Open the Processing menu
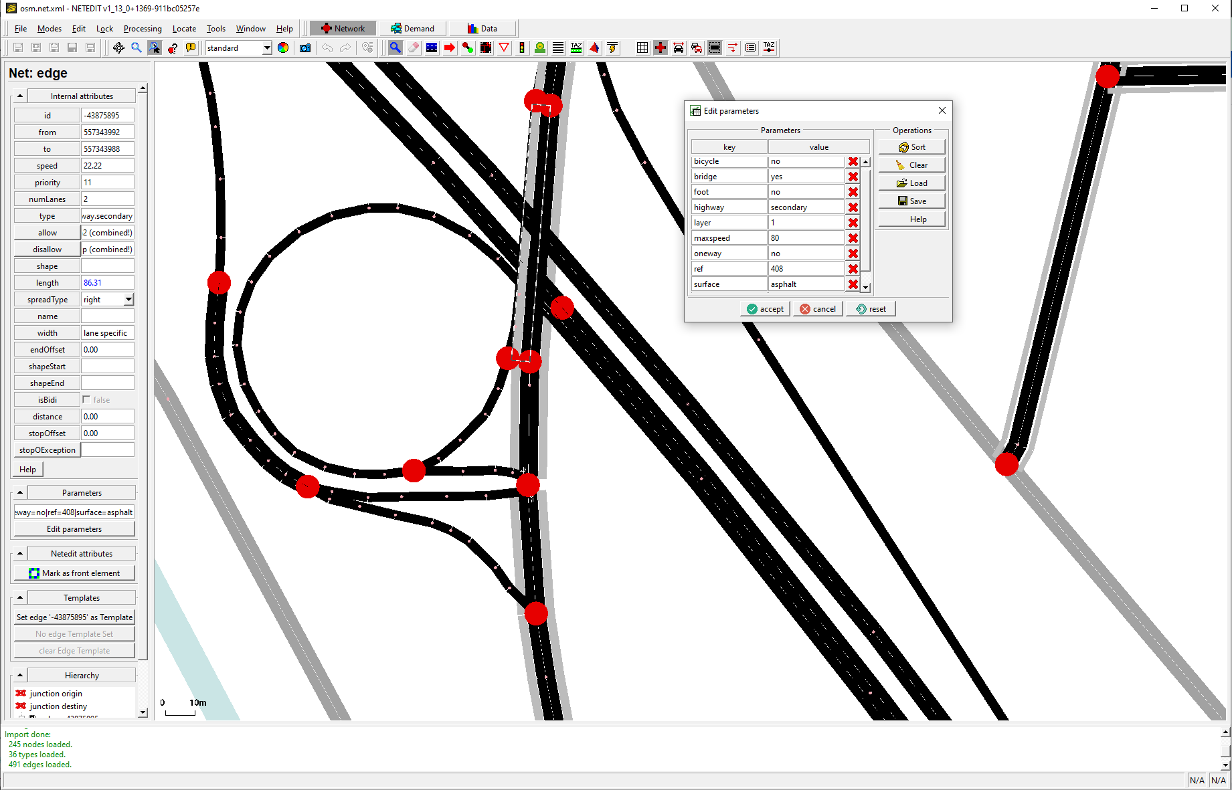The height and width of the screenshot is (790, 1232). [x=143, y=29]
